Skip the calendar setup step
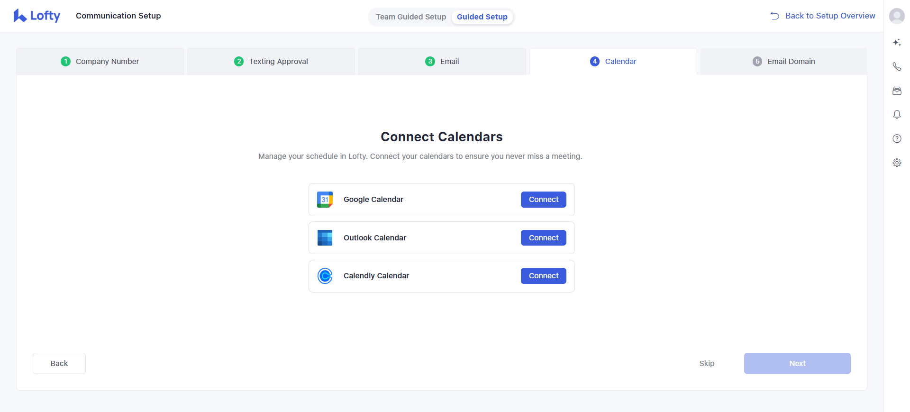The height and width of the screenshot is (412, 910). click(707, 363)
